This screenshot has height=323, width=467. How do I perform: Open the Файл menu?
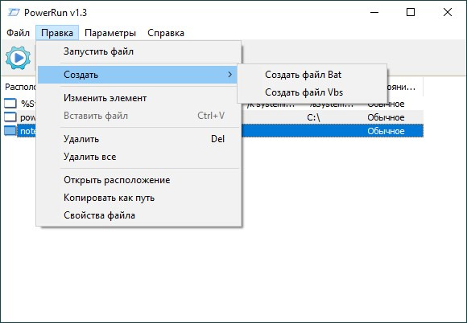tap(18, 33)
